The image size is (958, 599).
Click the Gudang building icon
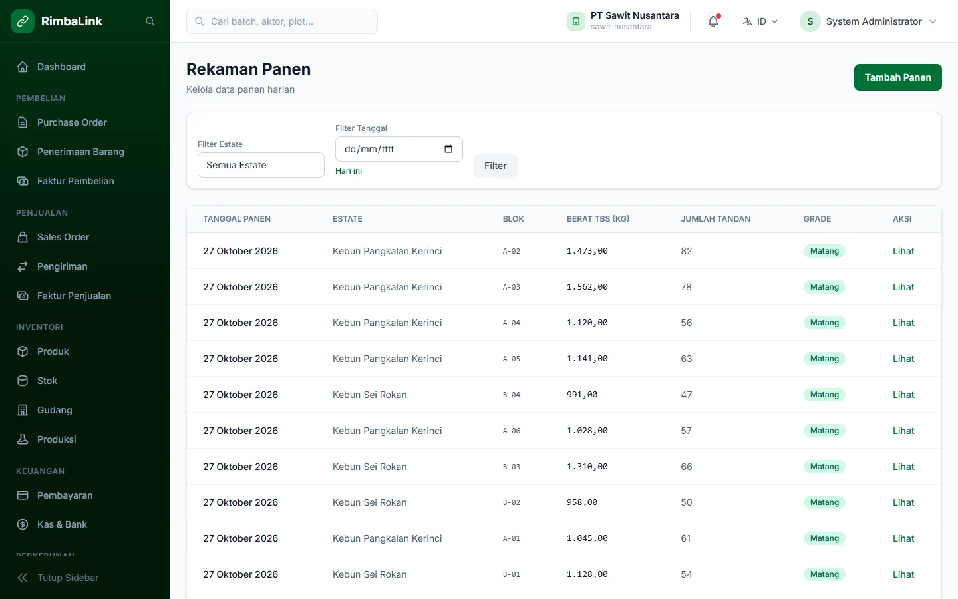(23, 410)
